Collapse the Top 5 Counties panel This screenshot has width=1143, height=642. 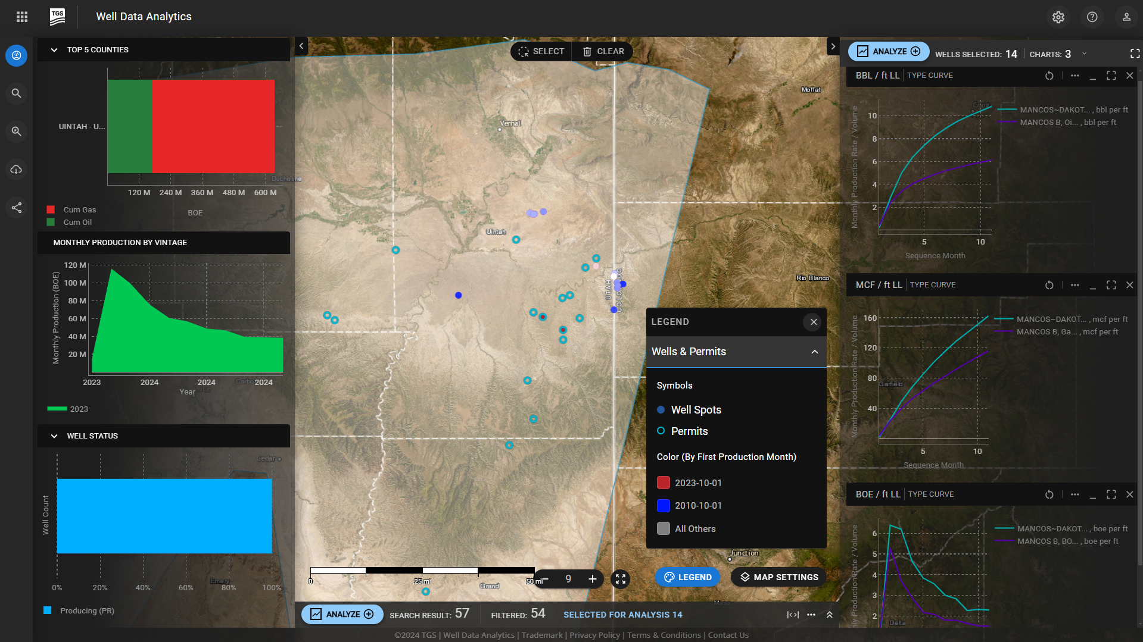pos(54,50)
